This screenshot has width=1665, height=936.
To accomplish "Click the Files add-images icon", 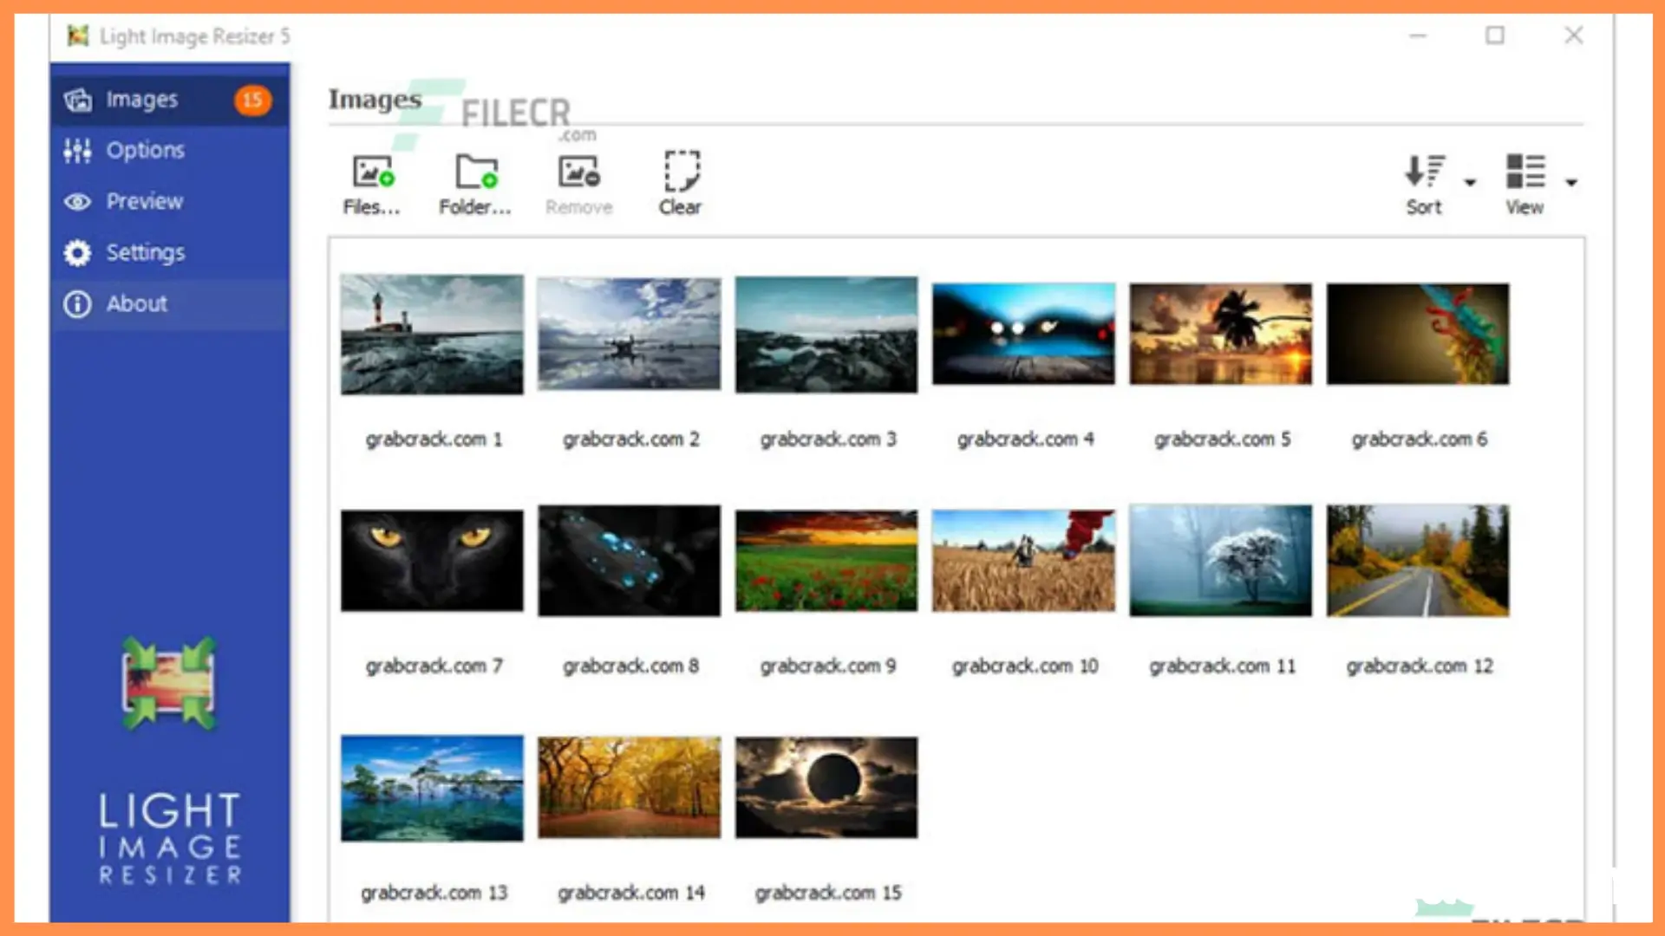I will coord(373,172).
